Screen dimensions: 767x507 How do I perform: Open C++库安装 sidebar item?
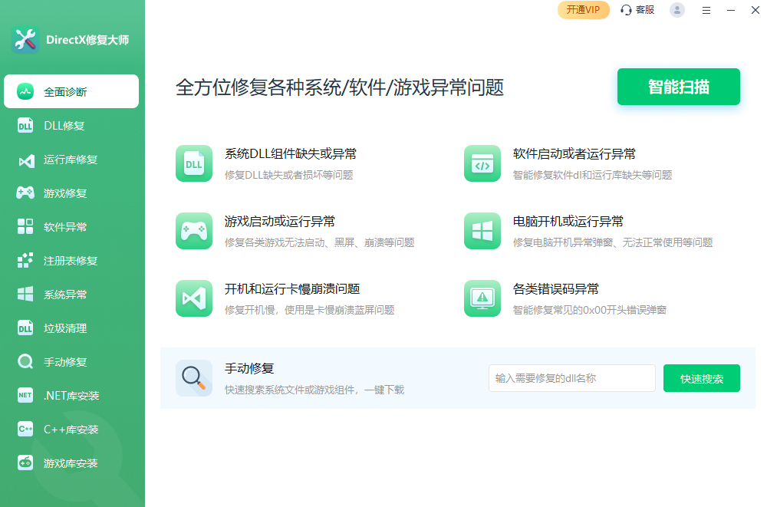[x=71, y=430]
